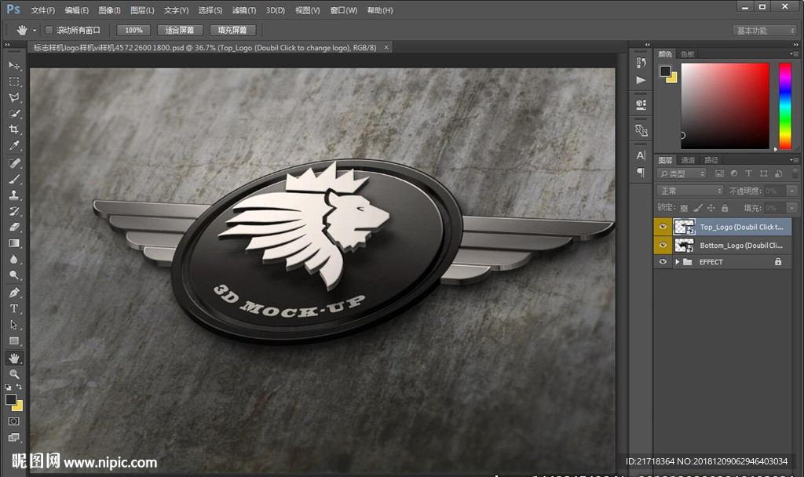Select the Hand tool in the toolbox
Viewport: 804px width, 477px height.
tap(14, 358)
